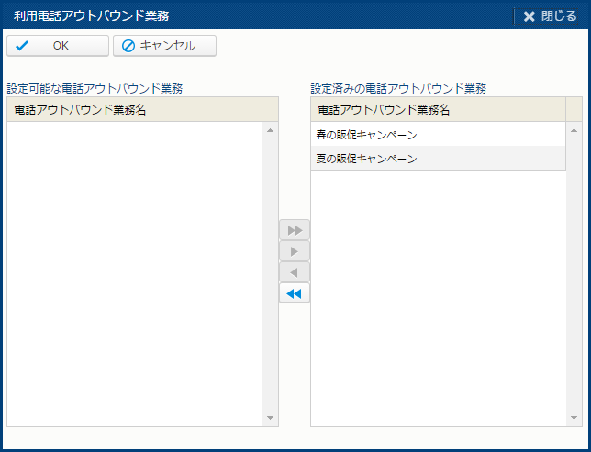
Task: Sort by the right list's 電話アウトバウンド業務名 header
Action: tap(437, 110)
